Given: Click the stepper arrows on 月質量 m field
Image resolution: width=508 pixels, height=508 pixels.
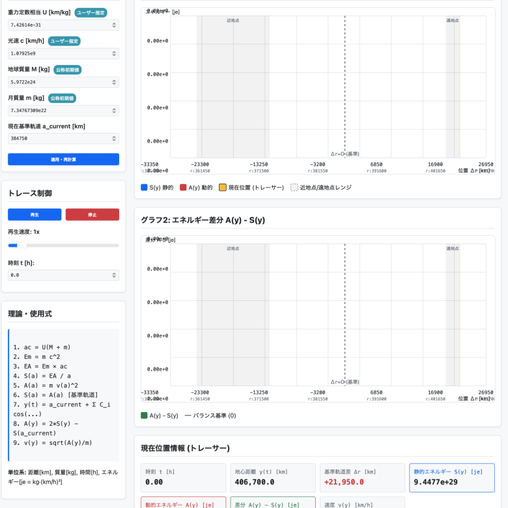Looking at the screenshot, I should click(115, 110).
